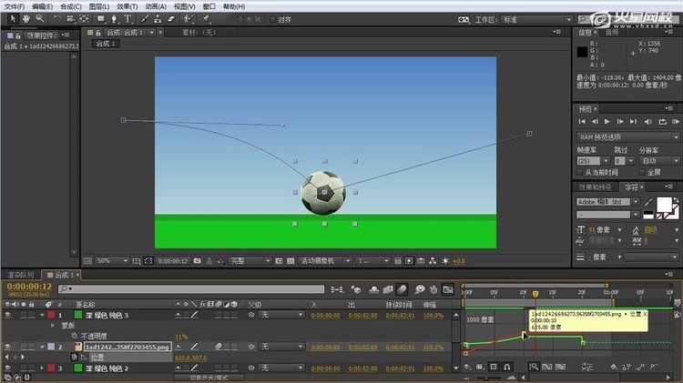
Task: Click the white fill color swatch
Action: pos(664,204)
